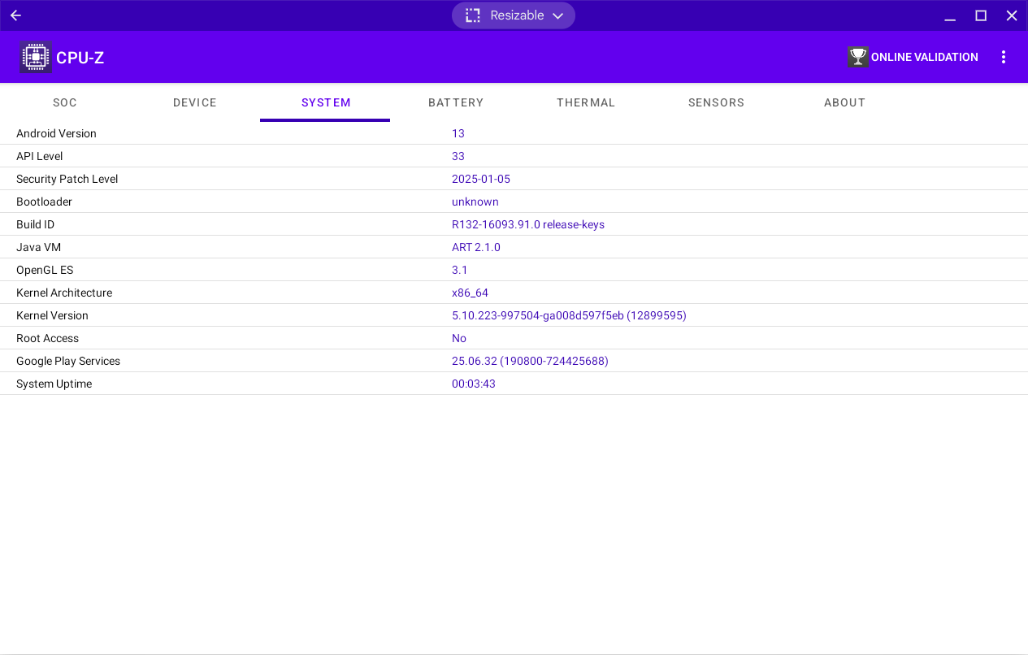The height and width of the screenshot is (655, 1028).
Task: Click the x86_64 architecture value
Action: click(x=470, y=293)
